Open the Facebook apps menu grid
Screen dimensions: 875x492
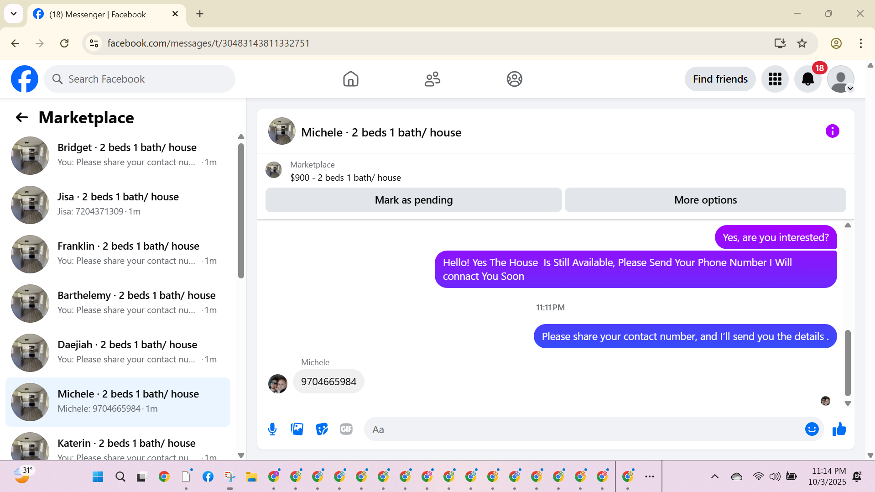(x=775, y=79)
